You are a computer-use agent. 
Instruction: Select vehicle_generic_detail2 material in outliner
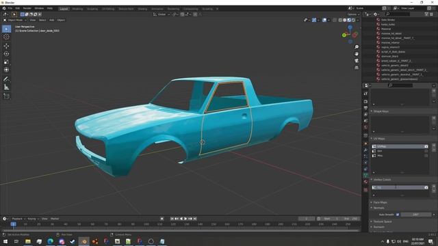(x=394, y=66)
